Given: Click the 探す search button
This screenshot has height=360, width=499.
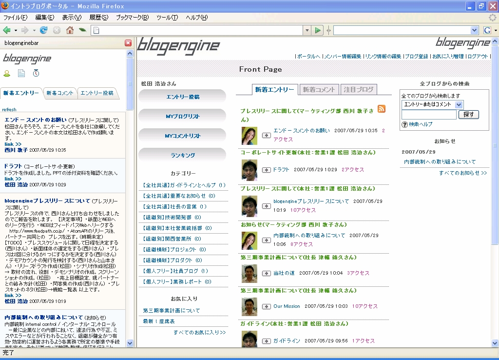Looking at the screenshot, I should [x=469, y=115].
